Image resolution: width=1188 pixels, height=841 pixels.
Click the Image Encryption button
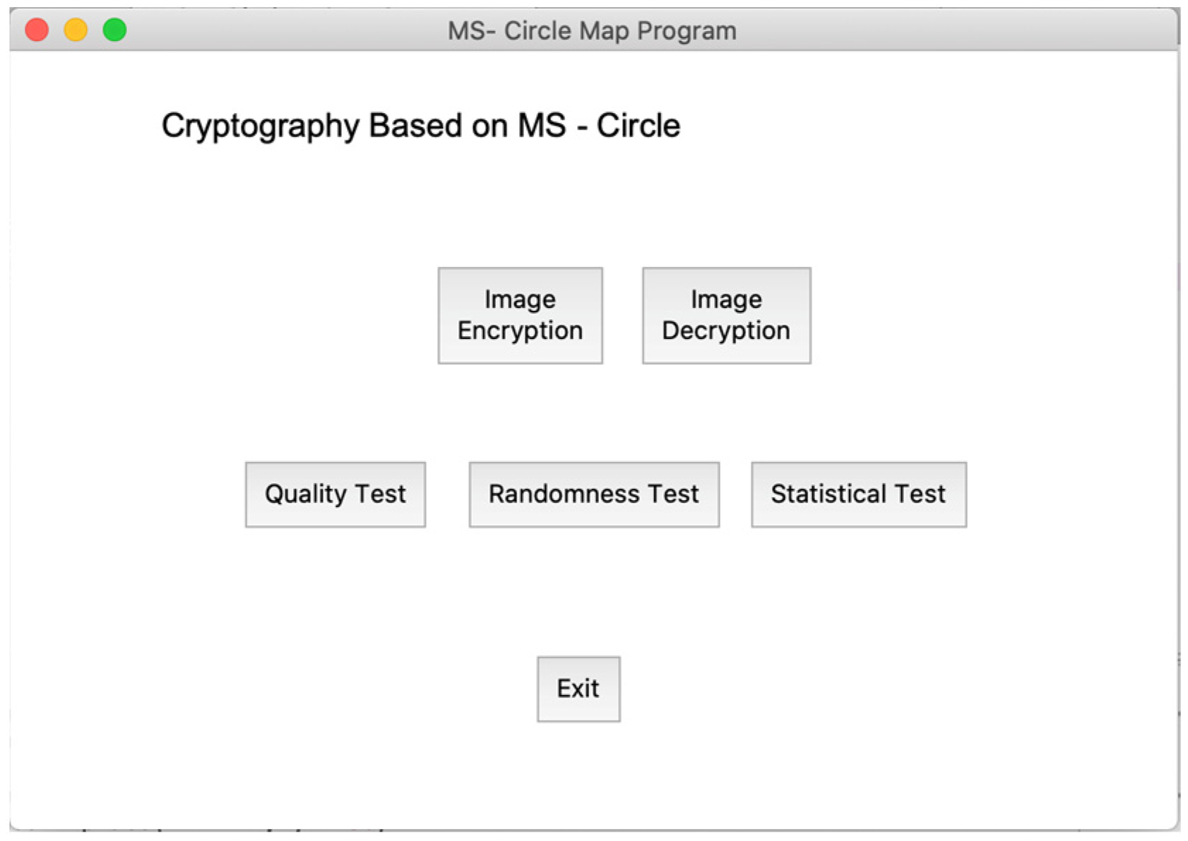520,316
